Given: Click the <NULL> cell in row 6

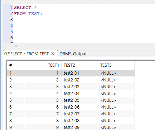Looking at the screenshot, I should 116,107.
